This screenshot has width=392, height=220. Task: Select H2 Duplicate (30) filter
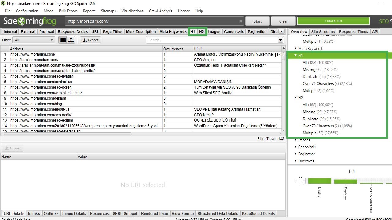(x=322, y=119)
